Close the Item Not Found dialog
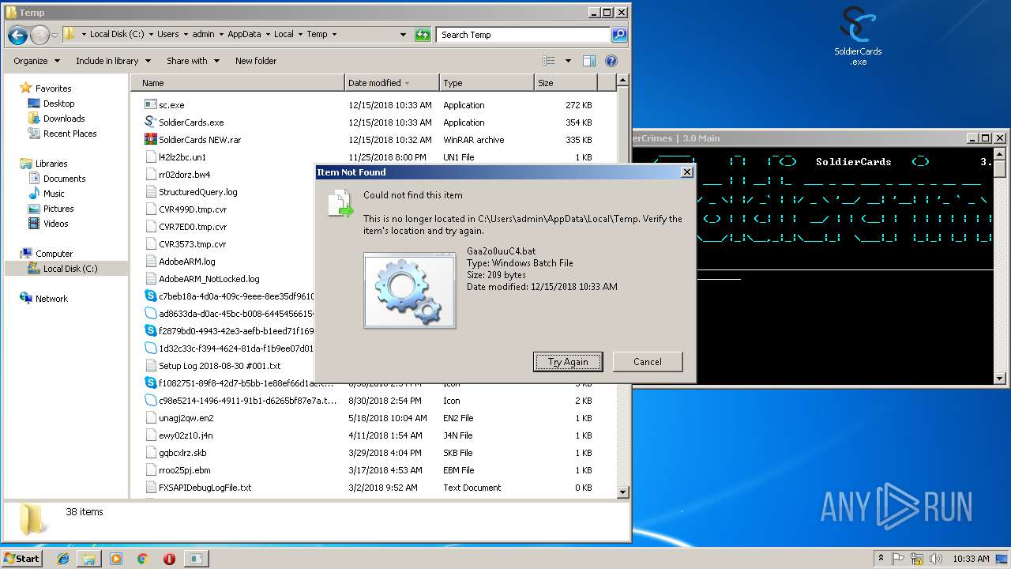1011x569 pixels. tap(686, 171)
